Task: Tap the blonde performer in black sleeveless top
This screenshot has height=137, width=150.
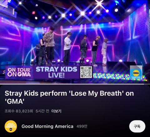Action: 95,51
